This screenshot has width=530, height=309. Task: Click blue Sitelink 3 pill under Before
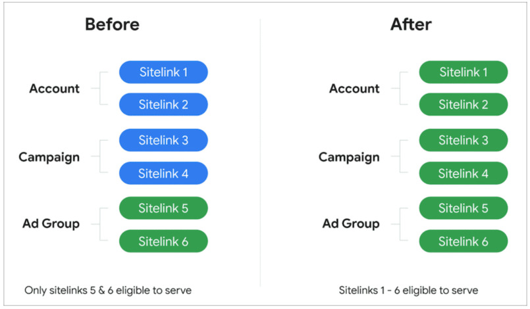(163, 140)
